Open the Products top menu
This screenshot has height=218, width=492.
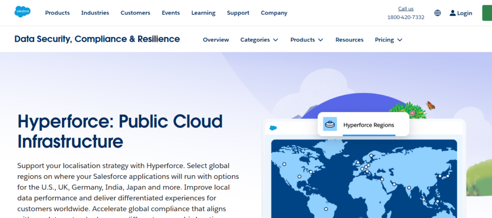tap(58, 13)
